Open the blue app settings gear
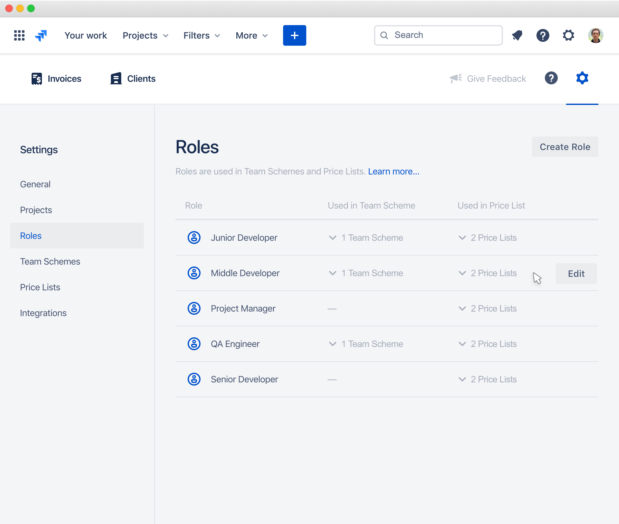Viewport: 619px width, 524px height. tap(582, 78)
